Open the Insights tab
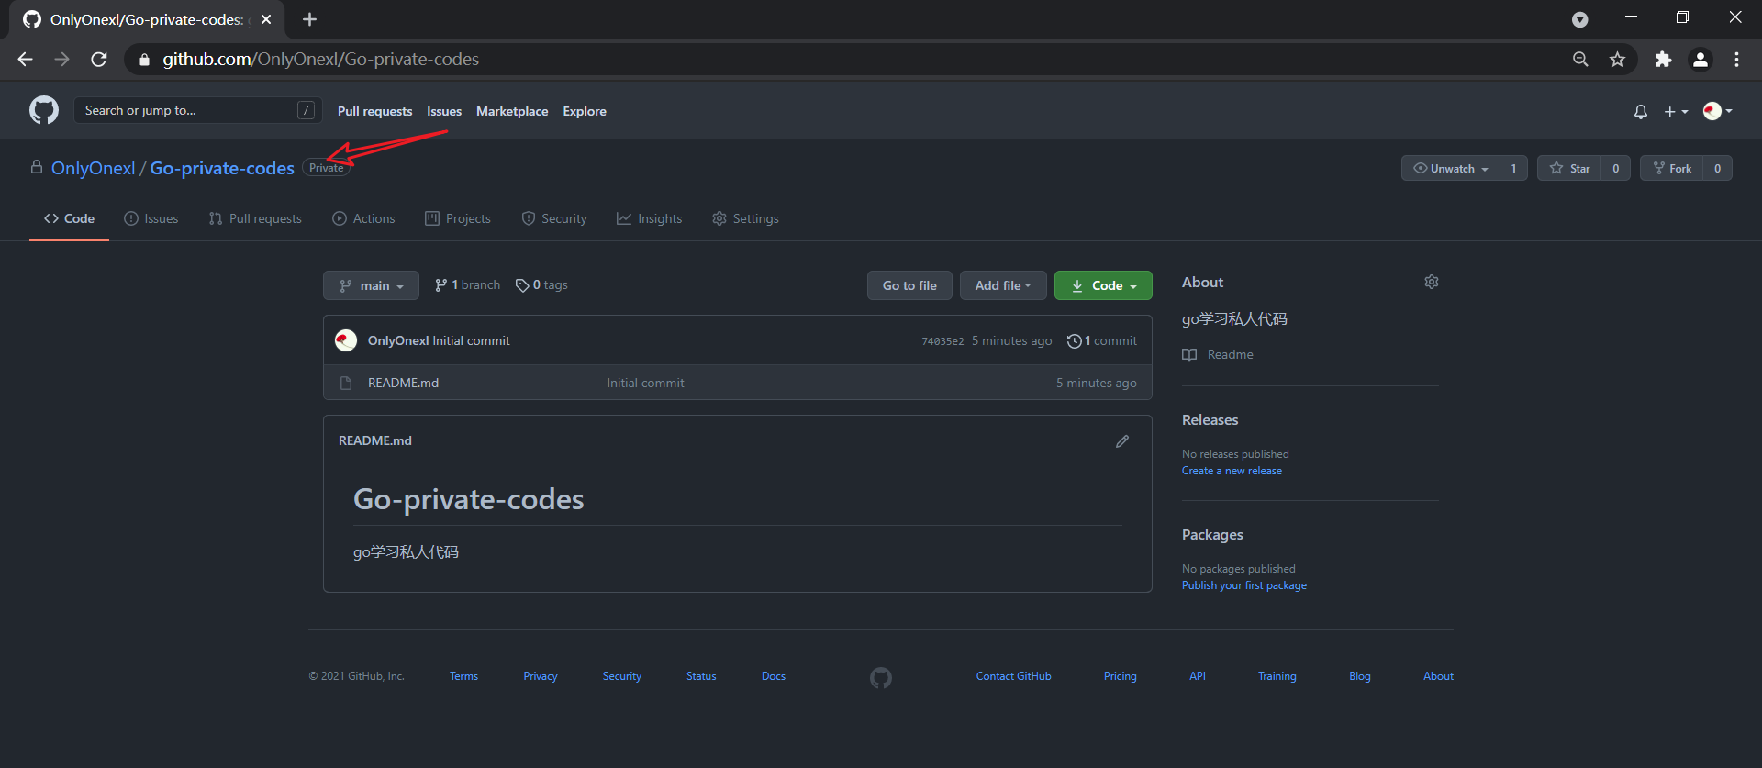The image size is (1762, 768). [650, 218]
